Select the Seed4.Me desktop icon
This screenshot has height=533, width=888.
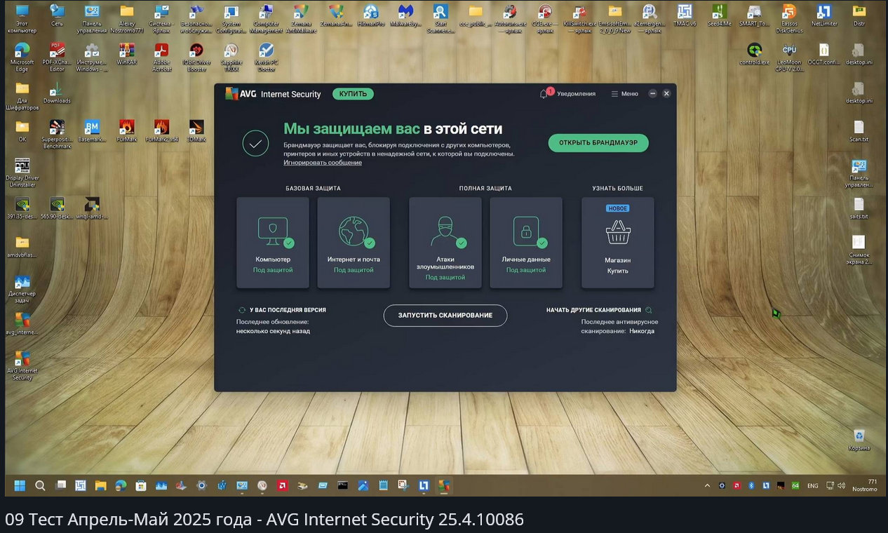(x=719, y=15)
